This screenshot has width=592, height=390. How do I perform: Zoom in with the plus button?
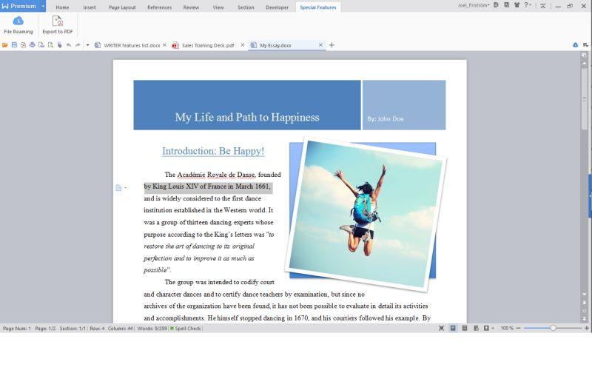tap(587, 329)
